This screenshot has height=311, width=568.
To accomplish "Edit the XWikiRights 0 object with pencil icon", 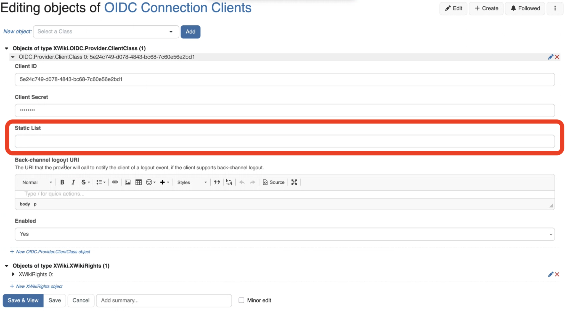I will click(x=550, y=274).
